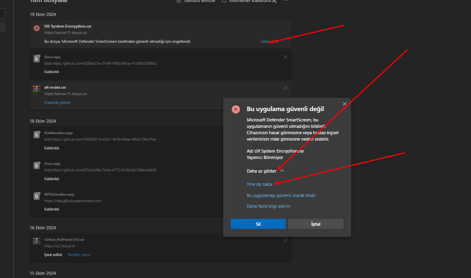Remove the ali resim.rar entry with its X
471x278 pixels.
285,88
